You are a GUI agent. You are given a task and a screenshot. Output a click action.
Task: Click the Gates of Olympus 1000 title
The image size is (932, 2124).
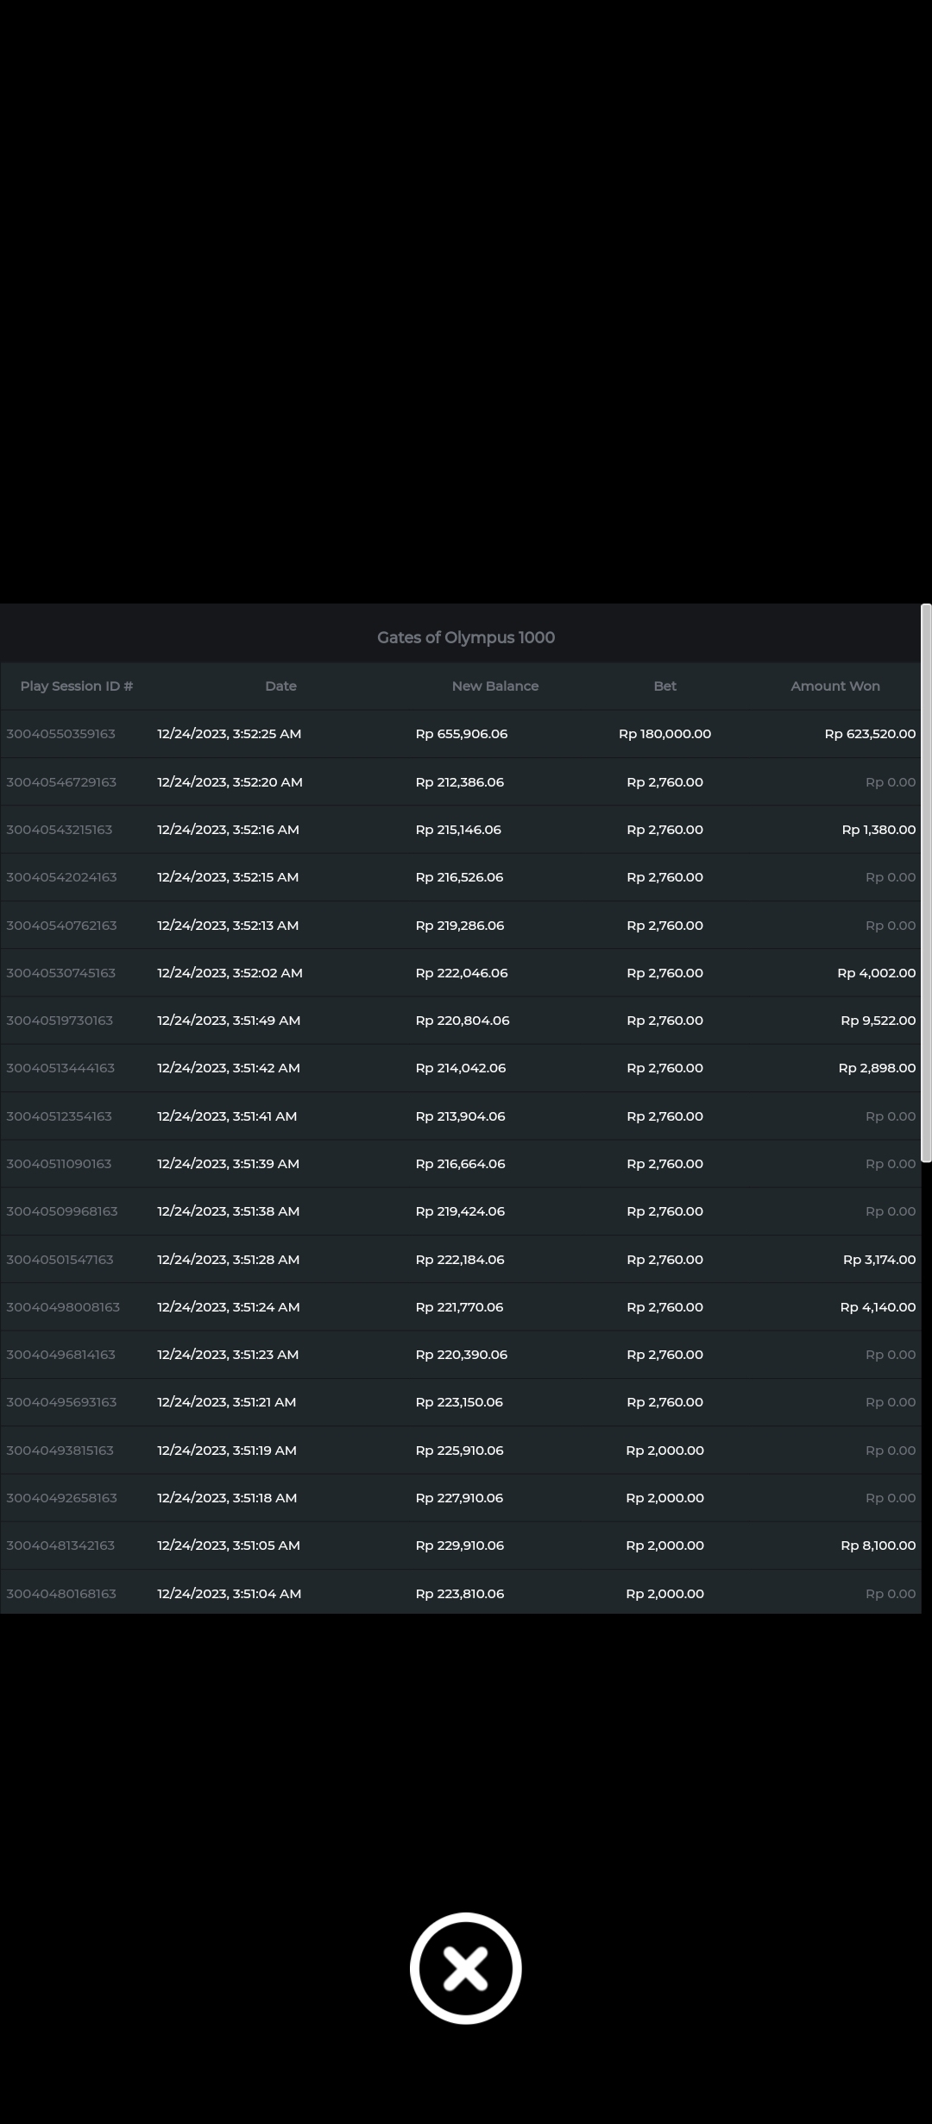point(465,637)
